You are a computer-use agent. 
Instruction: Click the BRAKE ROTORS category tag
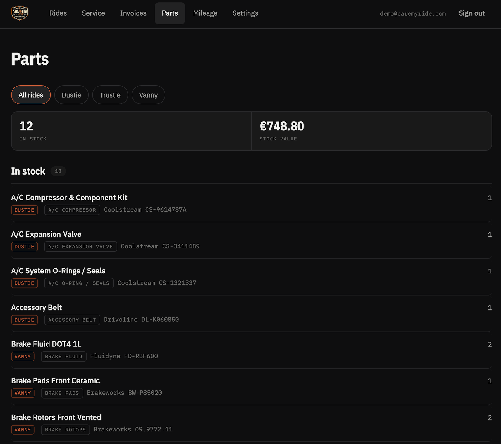[x=65, y=430]
